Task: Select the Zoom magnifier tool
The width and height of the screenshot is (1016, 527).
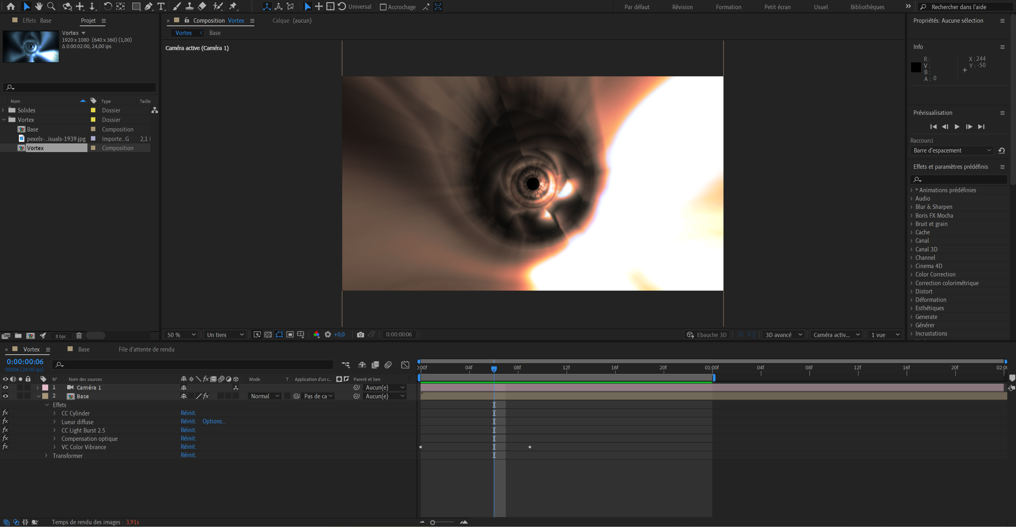Action: tap(51, 6)
